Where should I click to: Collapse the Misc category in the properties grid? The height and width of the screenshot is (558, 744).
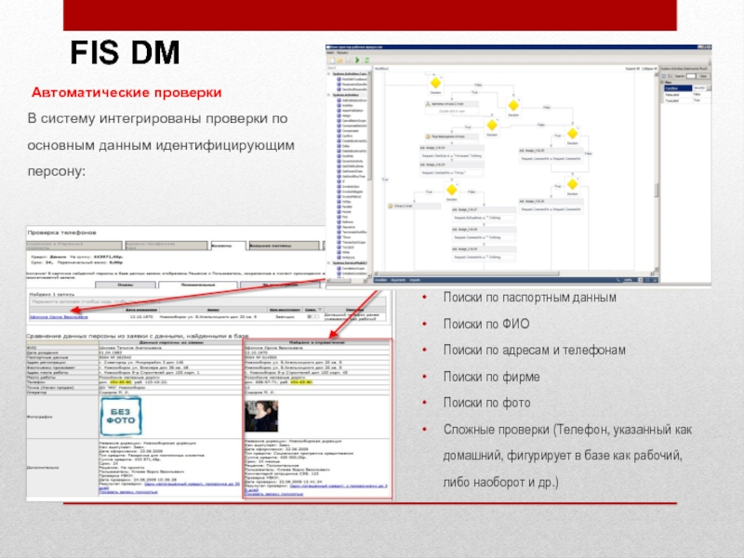(664, 83)
